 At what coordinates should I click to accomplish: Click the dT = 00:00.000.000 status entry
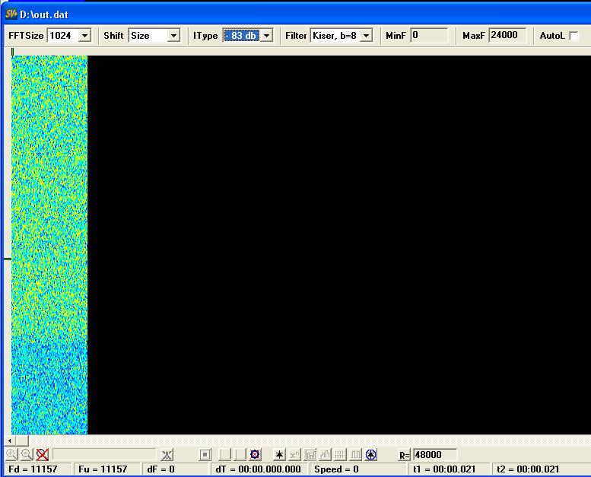258,469
